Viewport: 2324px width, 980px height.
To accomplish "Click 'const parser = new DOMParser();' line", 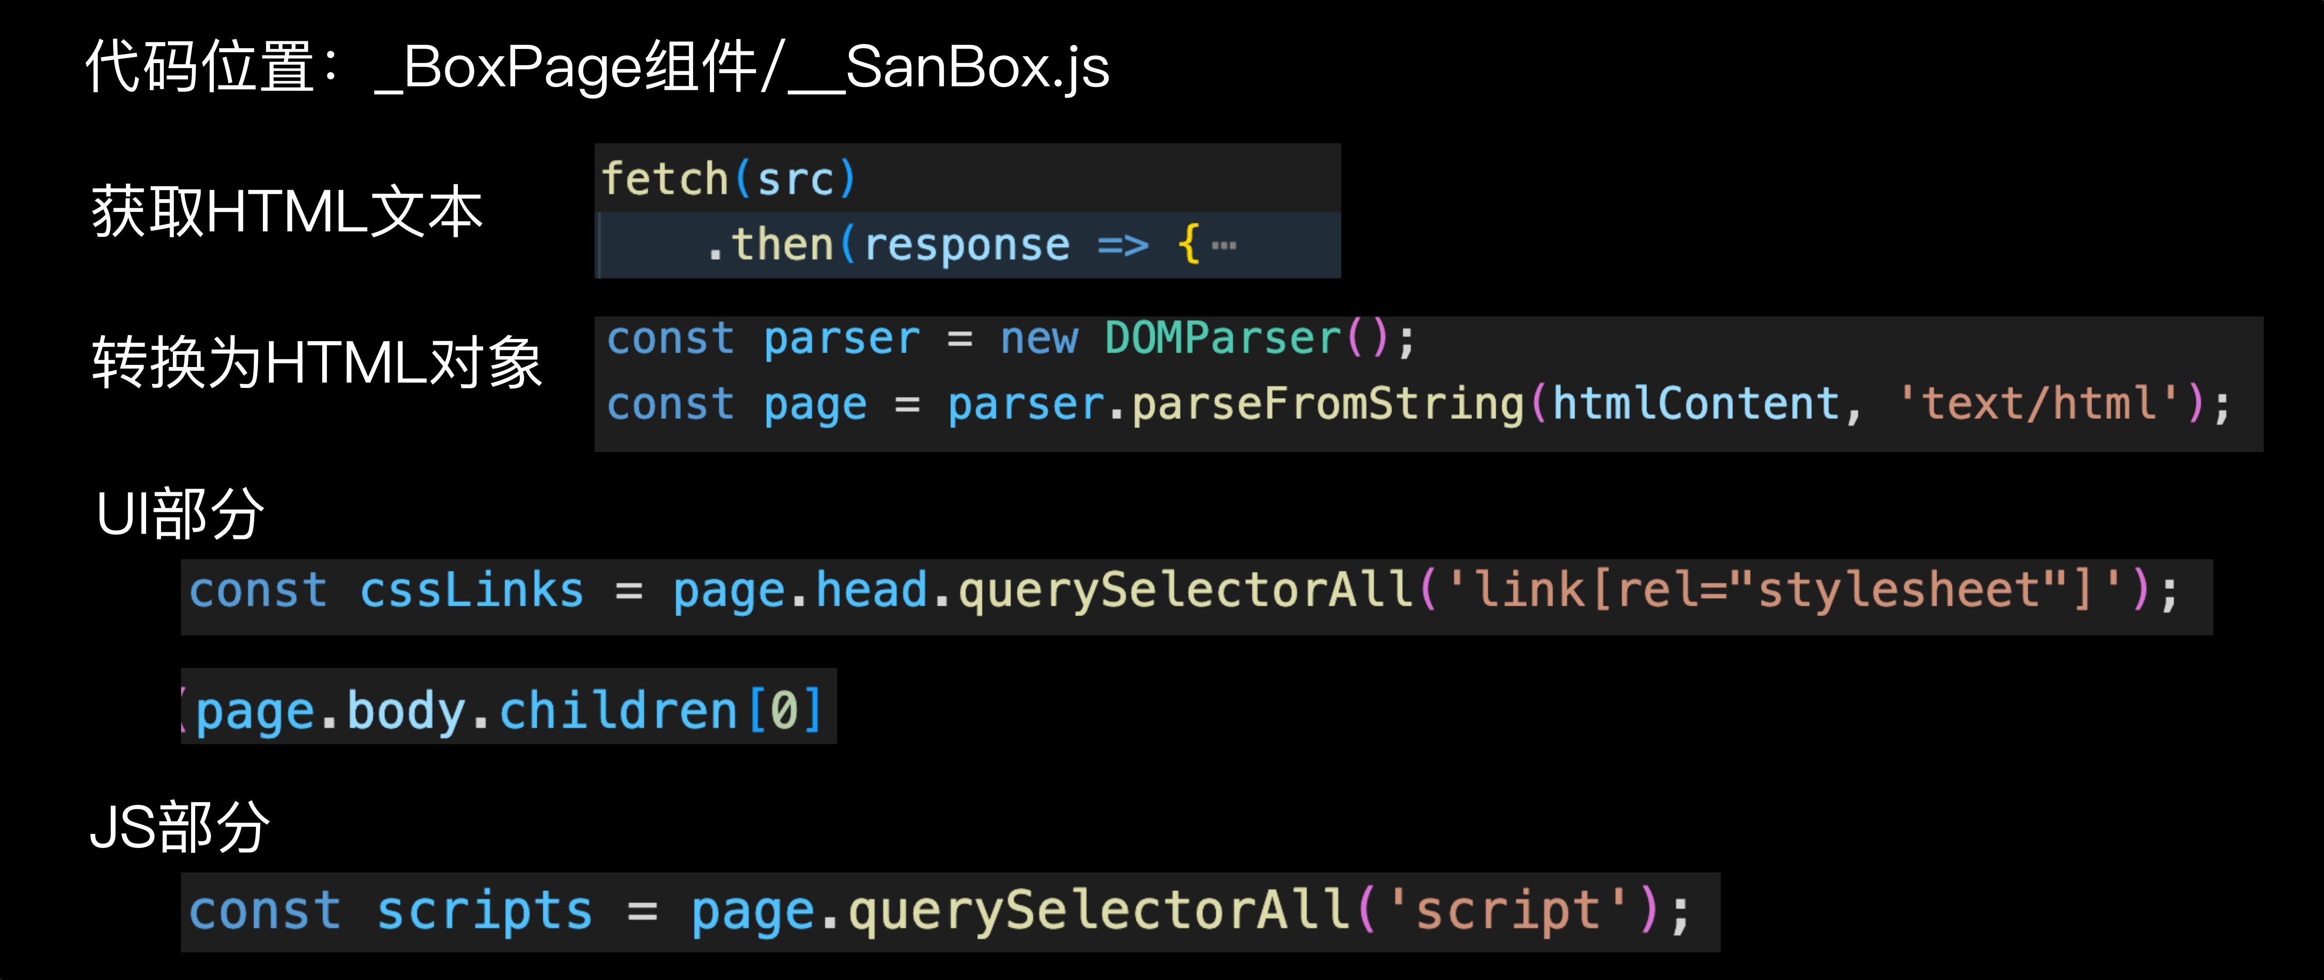I will click(x=1010, y=339).
